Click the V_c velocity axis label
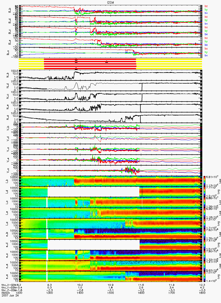 (x=8, y=149)
